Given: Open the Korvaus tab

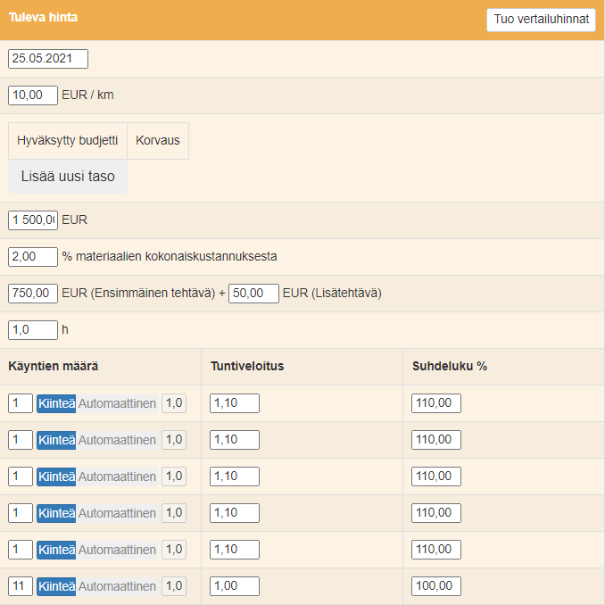Looking at the screenshot, I should [x=158, y=141].
